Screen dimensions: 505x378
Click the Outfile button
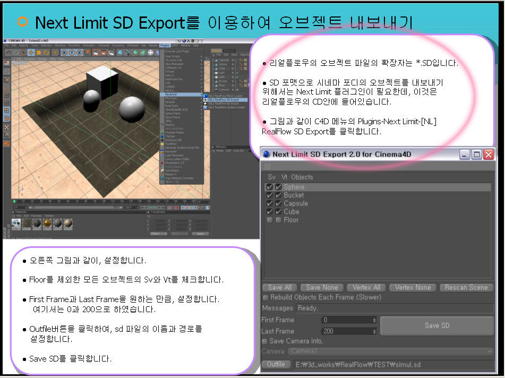tap(276, 364)
